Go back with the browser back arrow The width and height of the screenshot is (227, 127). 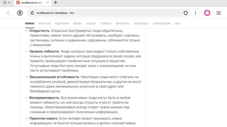[x=8, y=13]
